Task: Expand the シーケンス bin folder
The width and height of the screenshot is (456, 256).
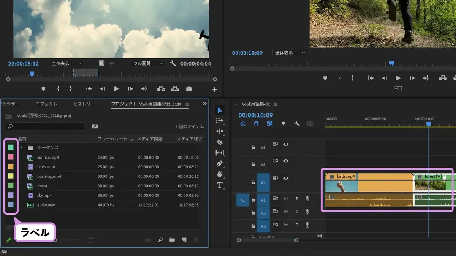Action: (x=21, y=148)
